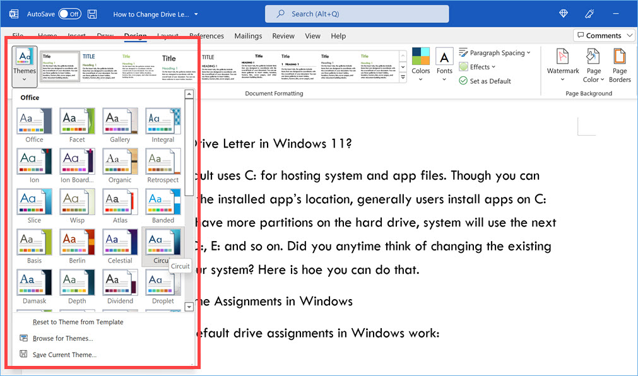Open the Watermark gallery
This screenshot has width=638, height=376.
[x=562, y=65]
